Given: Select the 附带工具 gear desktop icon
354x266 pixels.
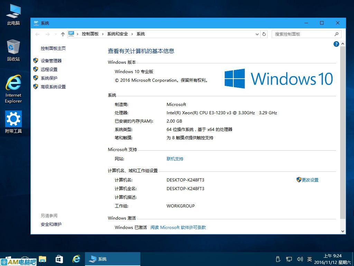Looking at the screenshot, I should 13,122.
